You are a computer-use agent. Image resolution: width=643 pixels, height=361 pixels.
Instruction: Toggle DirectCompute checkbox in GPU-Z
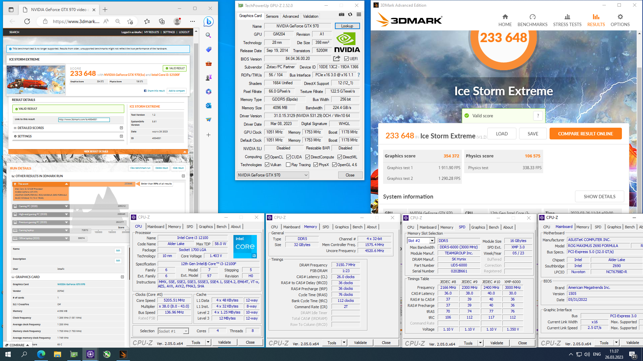coord(307,157)
